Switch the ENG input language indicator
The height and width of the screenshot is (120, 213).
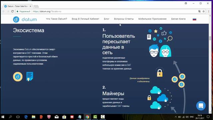coord(192,117)
